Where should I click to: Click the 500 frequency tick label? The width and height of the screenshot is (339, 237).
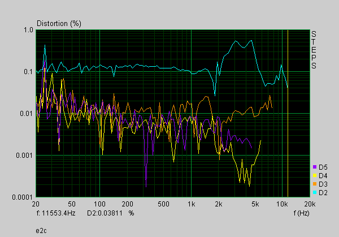163,204
